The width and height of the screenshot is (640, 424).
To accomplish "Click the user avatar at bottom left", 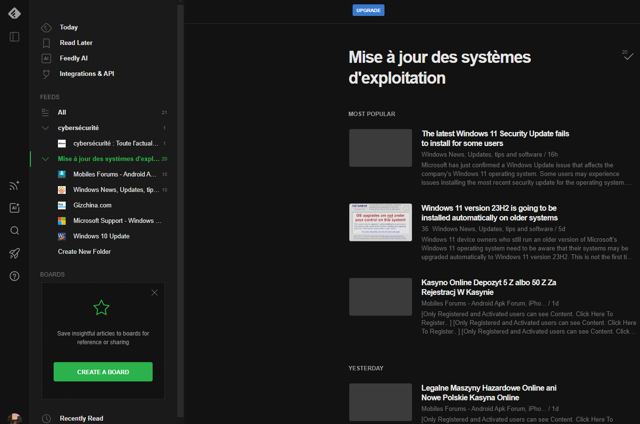I will [14, 419].
